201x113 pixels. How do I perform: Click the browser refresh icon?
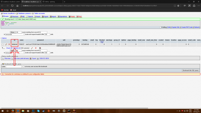coord(12,6)
